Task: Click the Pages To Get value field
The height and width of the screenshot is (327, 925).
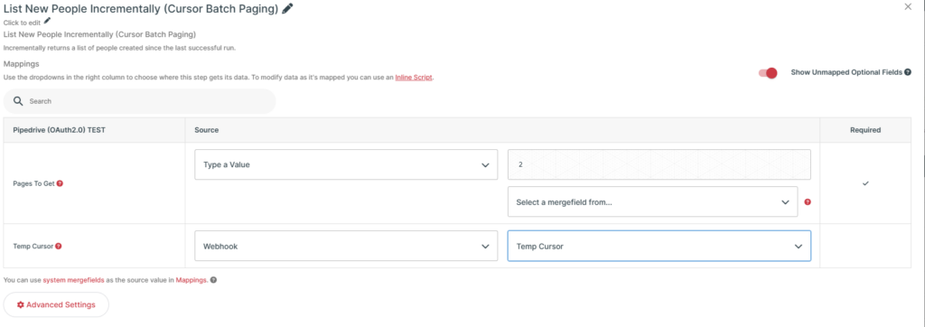Action: pos(659,164)
